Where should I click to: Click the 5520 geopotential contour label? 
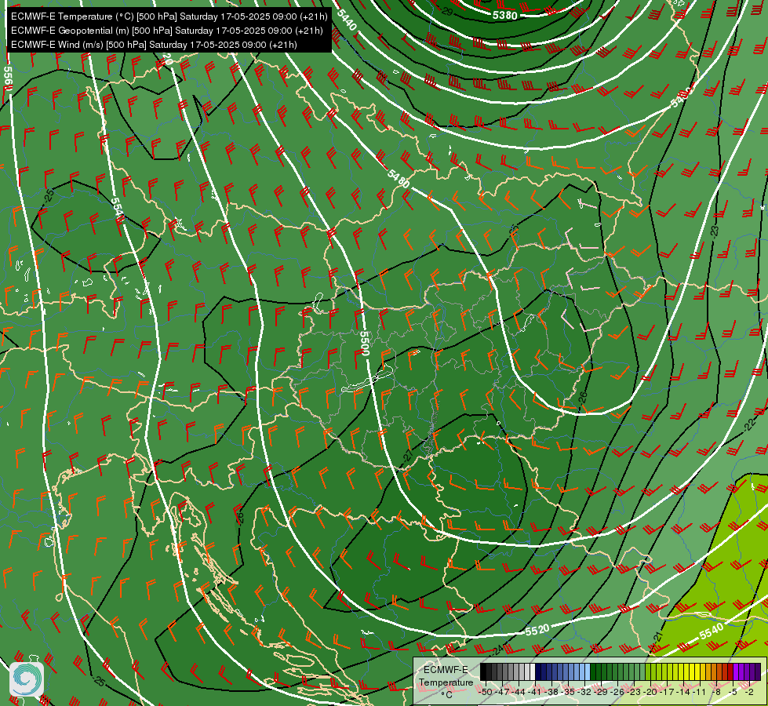(x=537, y=631)
